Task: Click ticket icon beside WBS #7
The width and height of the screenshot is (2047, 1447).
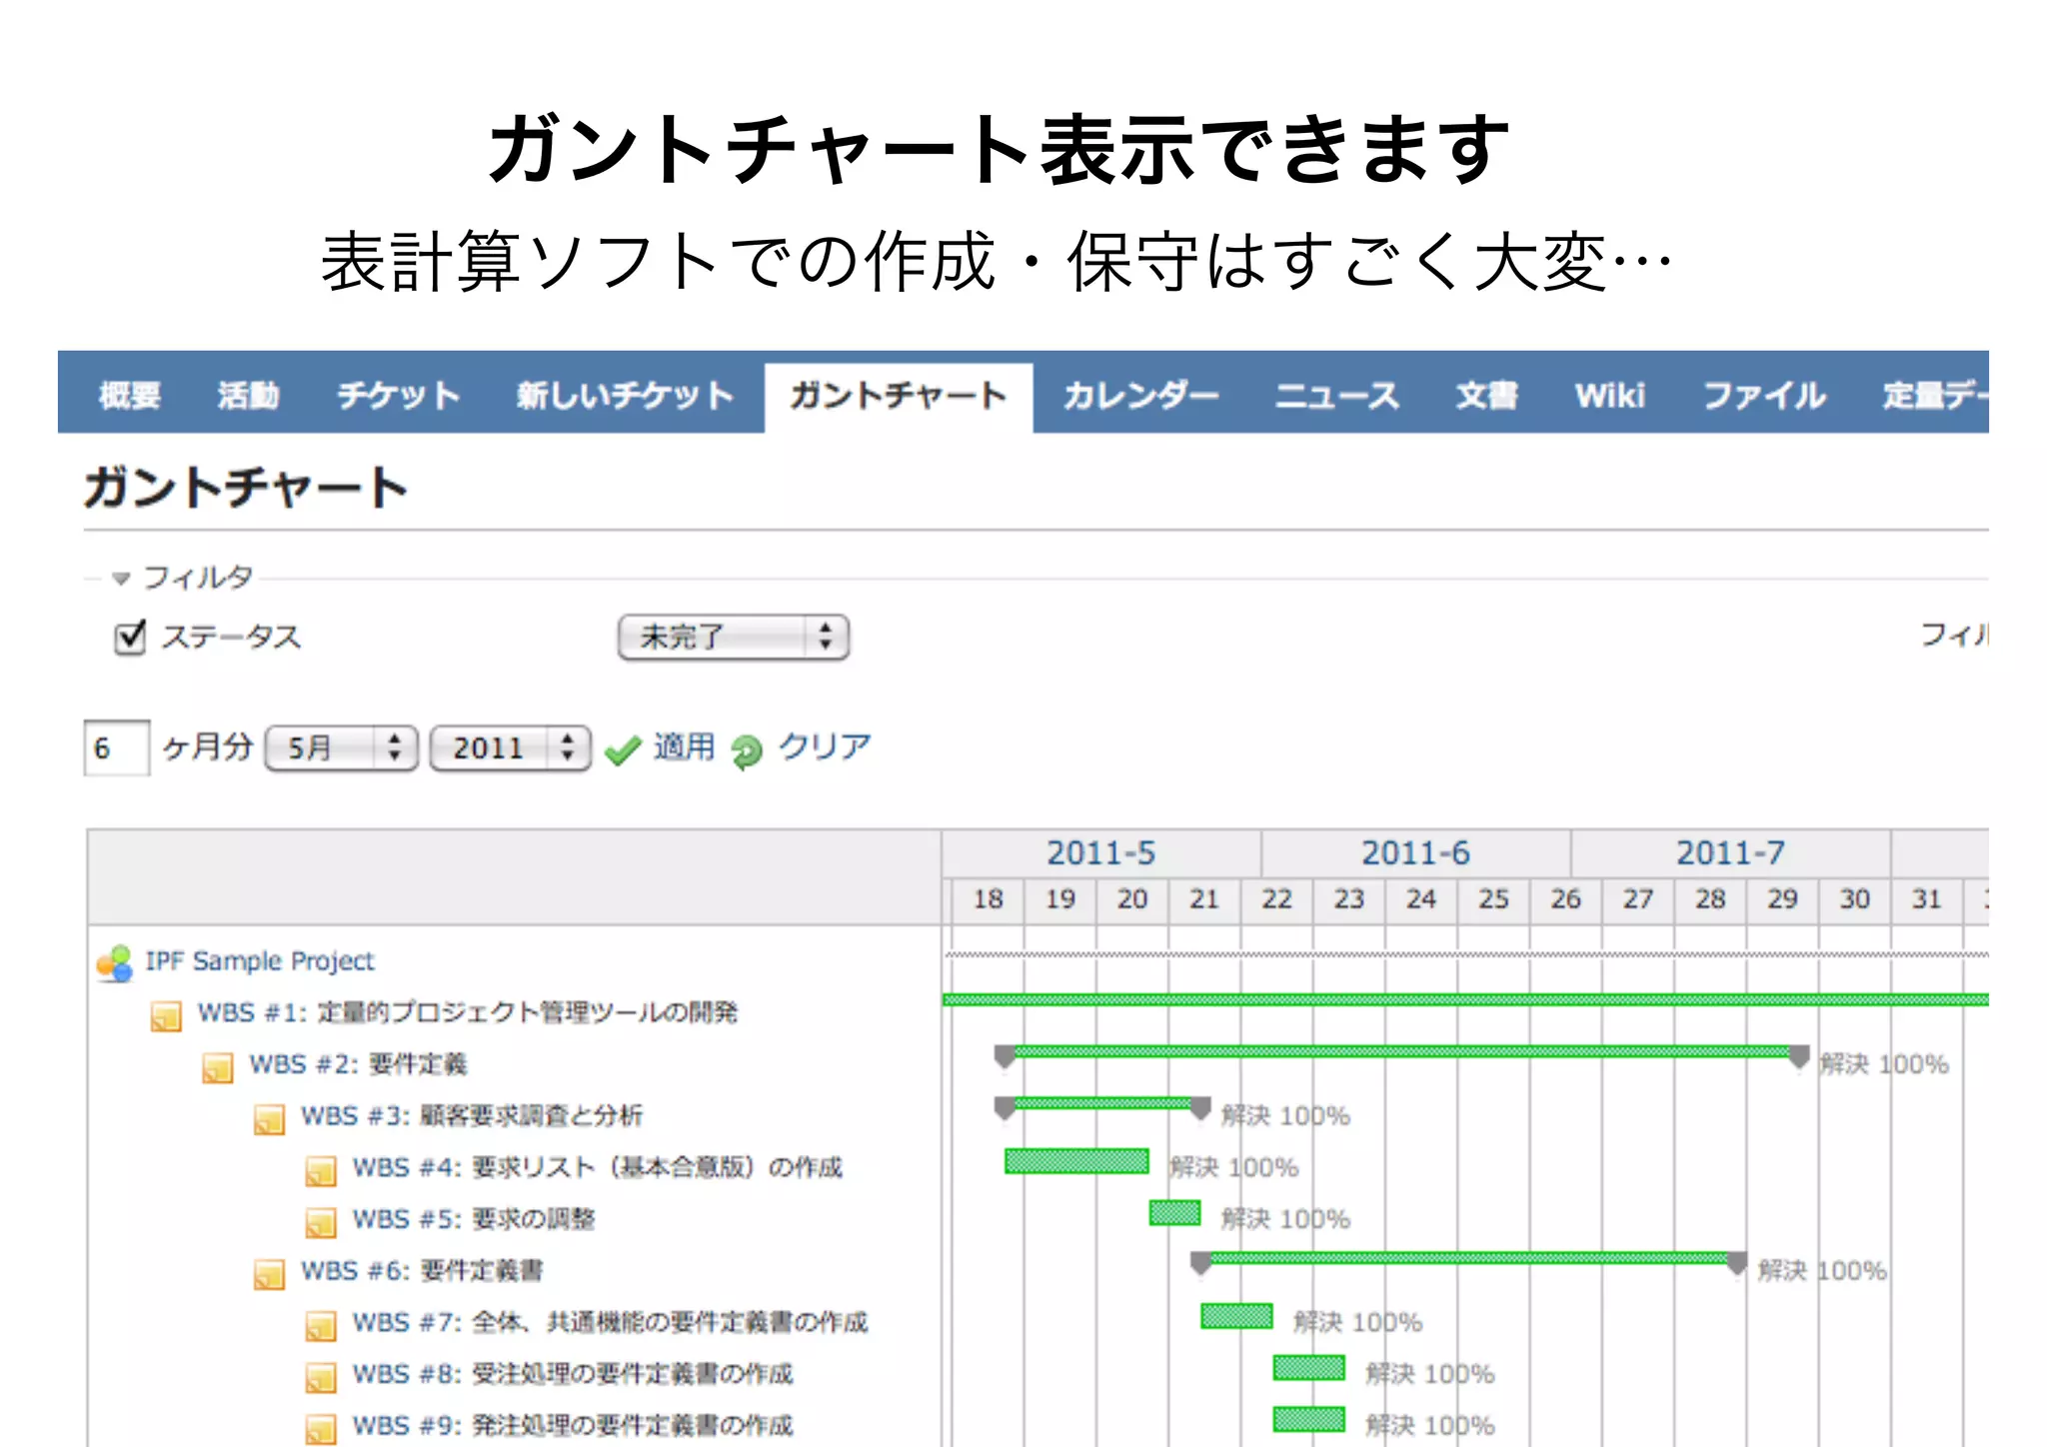Action: (321, 1327)
